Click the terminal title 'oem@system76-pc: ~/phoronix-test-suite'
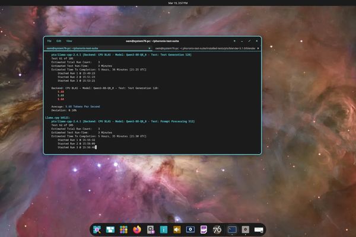This screenshot has height=237, width=356. (x=152, y=41)
